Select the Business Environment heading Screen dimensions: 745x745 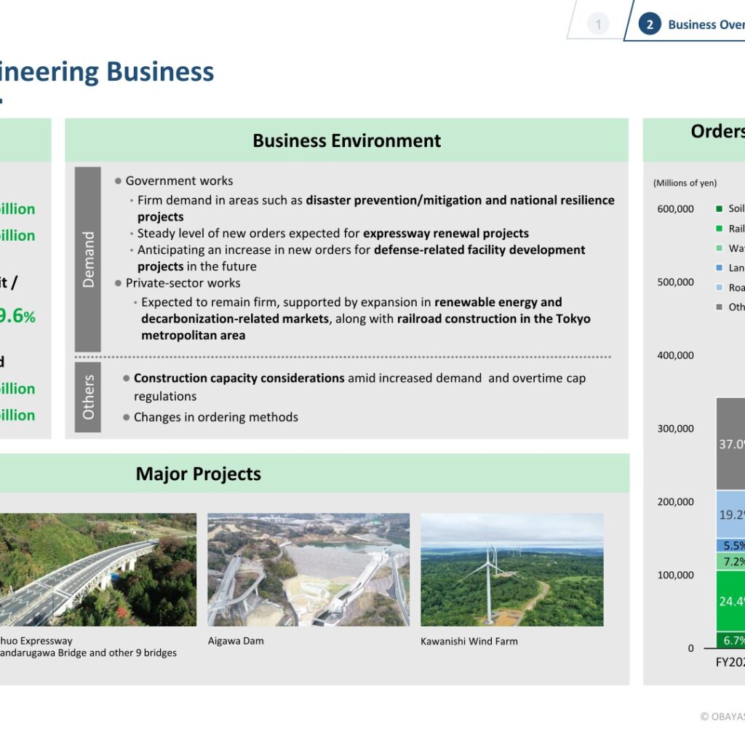pos(346,140)
